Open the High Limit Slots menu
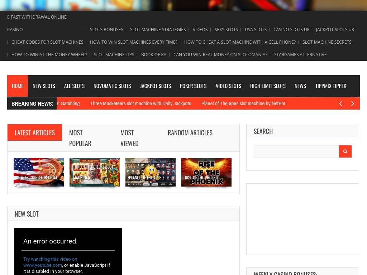 tap(268, 86)
